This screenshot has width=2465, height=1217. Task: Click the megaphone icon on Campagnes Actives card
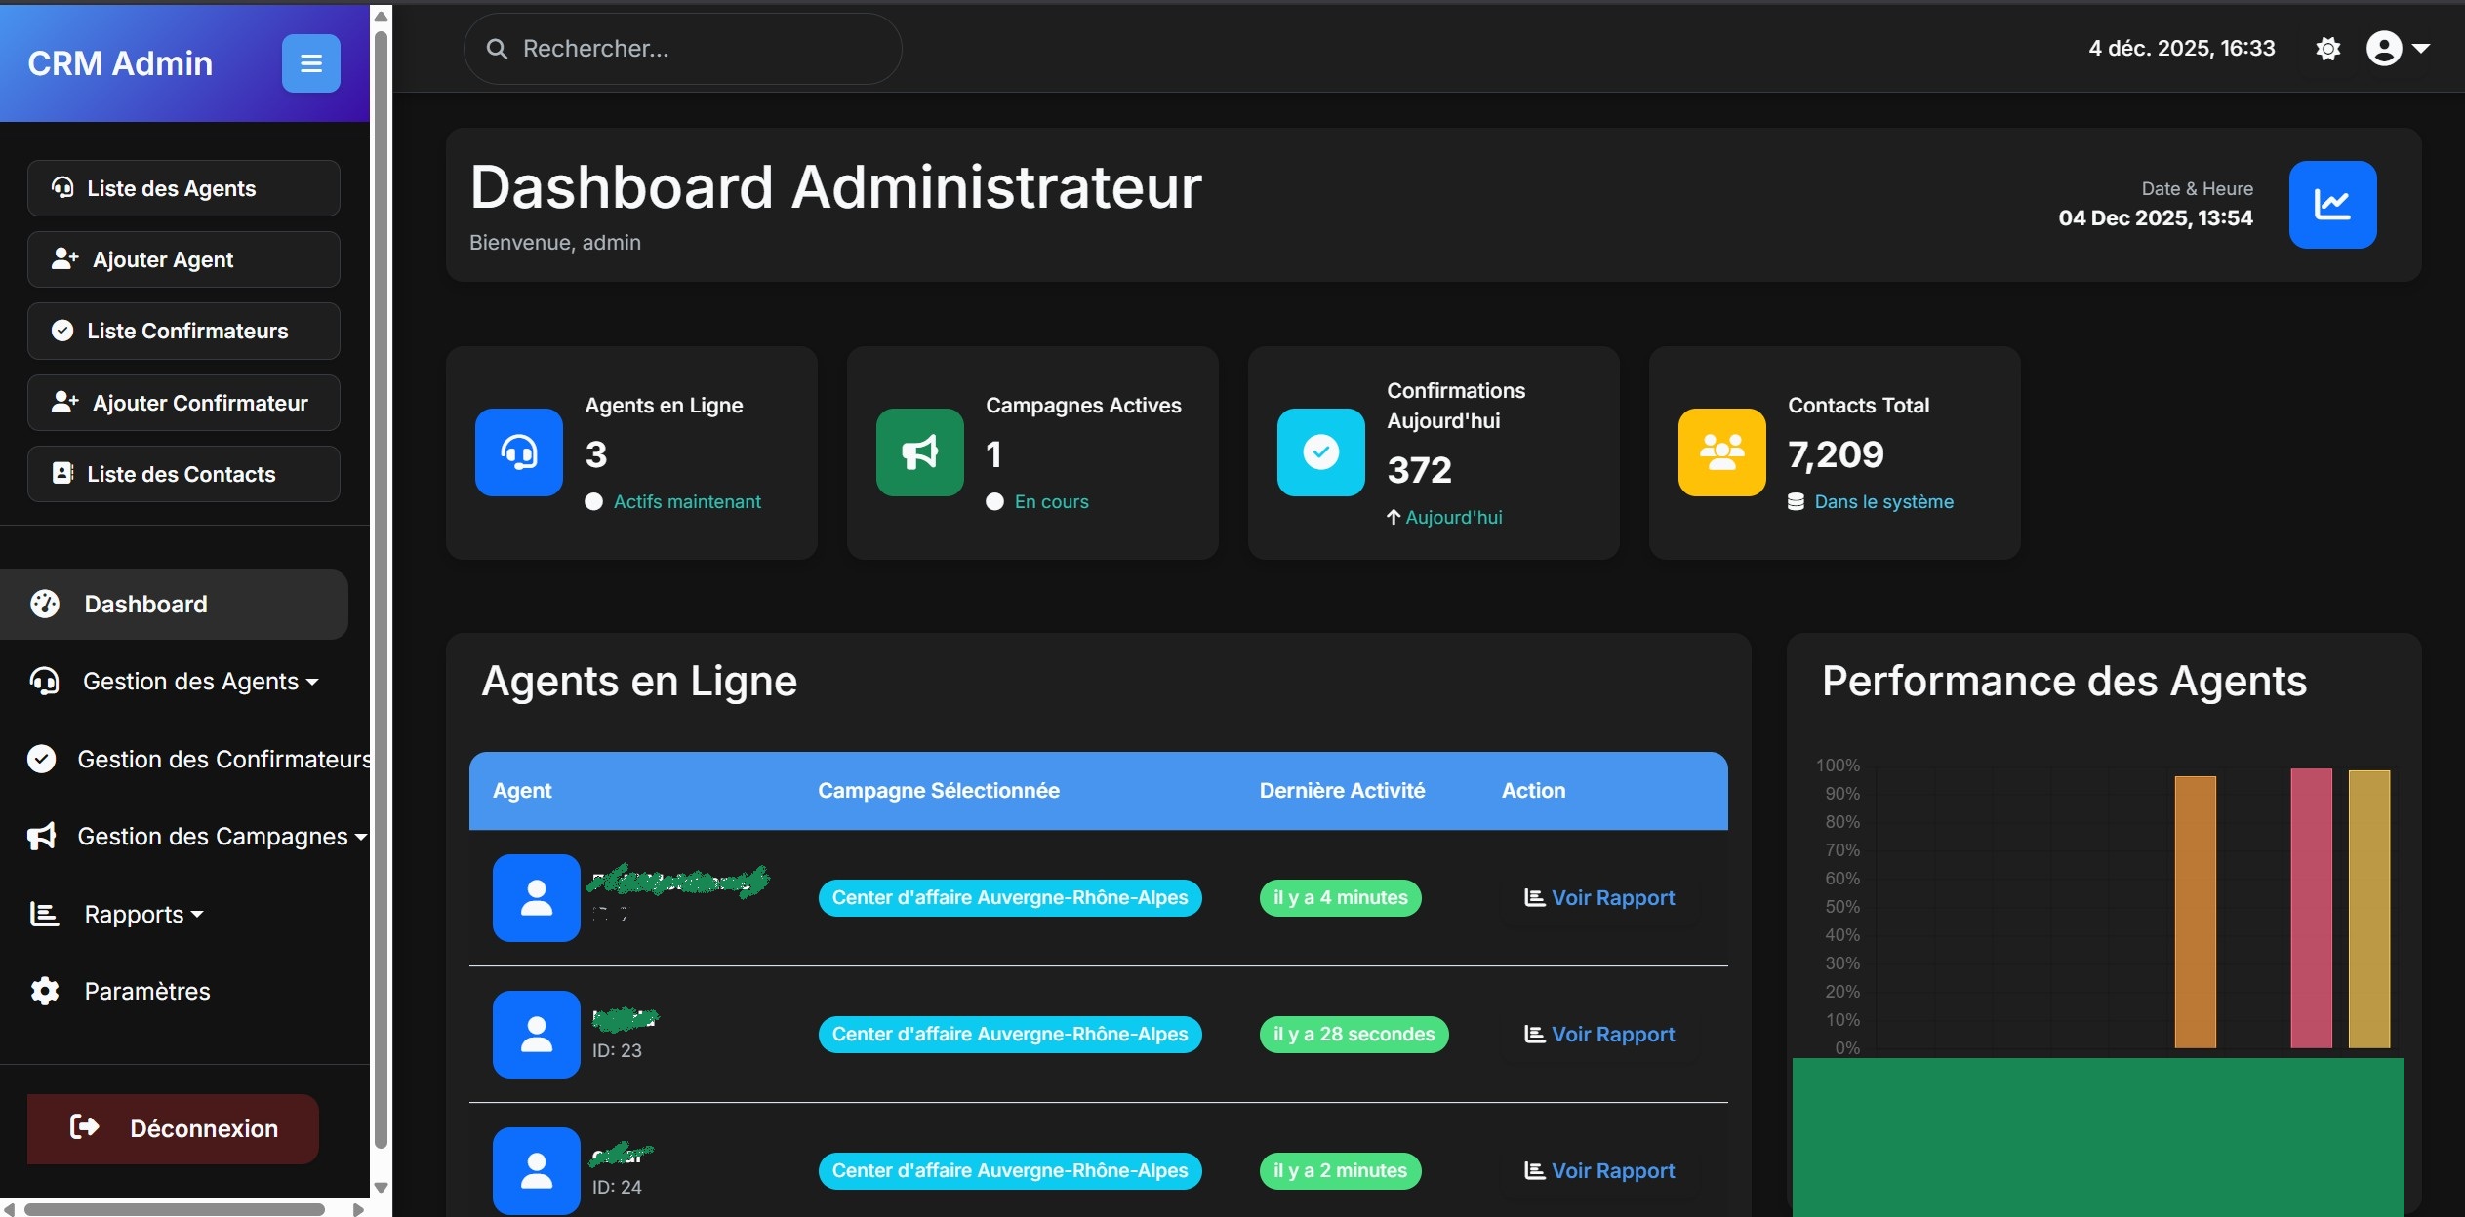pyautogui.click(x=918, y=452)
